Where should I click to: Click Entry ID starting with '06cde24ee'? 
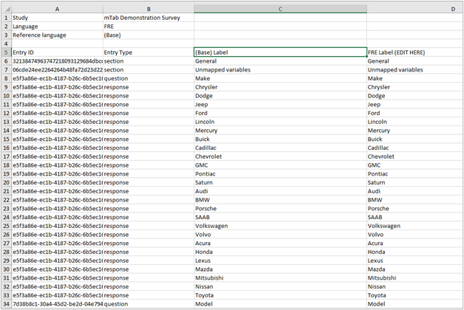58,69
